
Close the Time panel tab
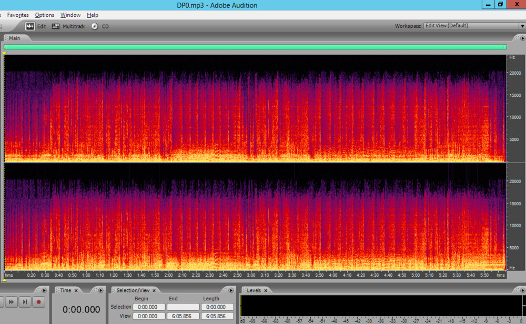(x=76, y=290)
